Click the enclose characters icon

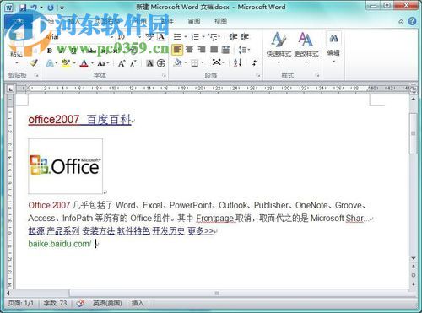coord(161,63)
